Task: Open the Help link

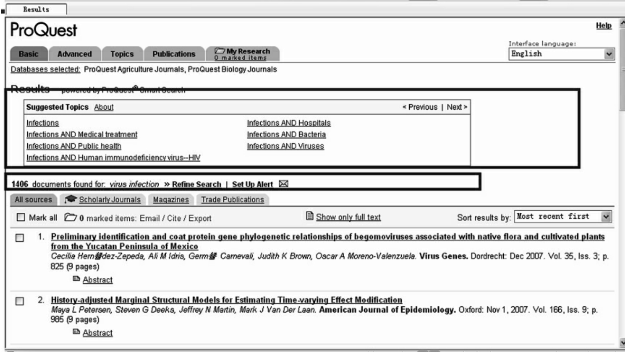Action: point(603,26)
